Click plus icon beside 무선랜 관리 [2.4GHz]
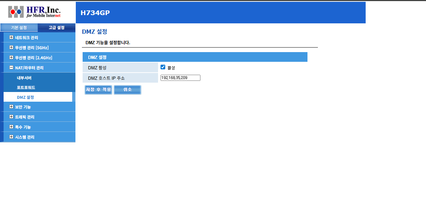426x203 pixels. click(11, 57)
